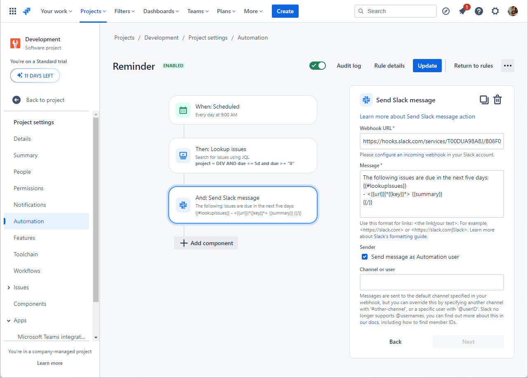Click the Lookup issues component icon

click(x=183, y=156)
